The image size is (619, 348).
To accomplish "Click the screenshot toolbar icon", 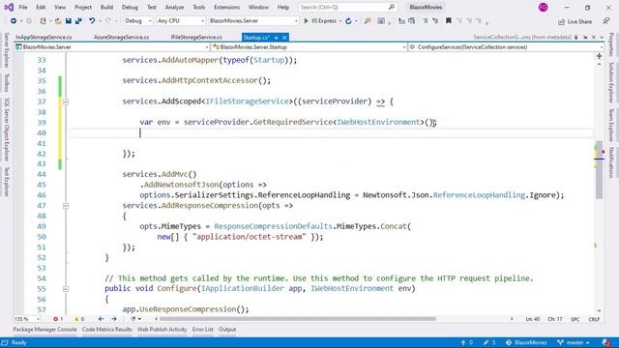I will [x=381, y=21].
